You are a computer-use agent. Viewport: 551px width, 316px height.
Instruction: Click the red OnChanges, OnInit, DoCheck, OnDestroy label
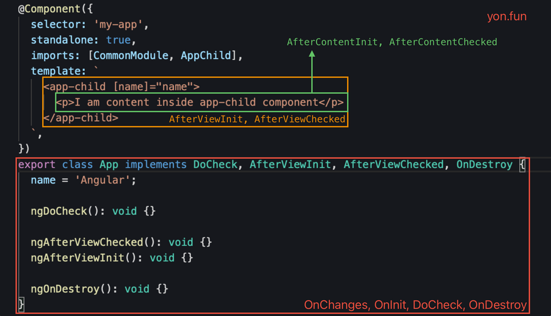pos(415,305)
